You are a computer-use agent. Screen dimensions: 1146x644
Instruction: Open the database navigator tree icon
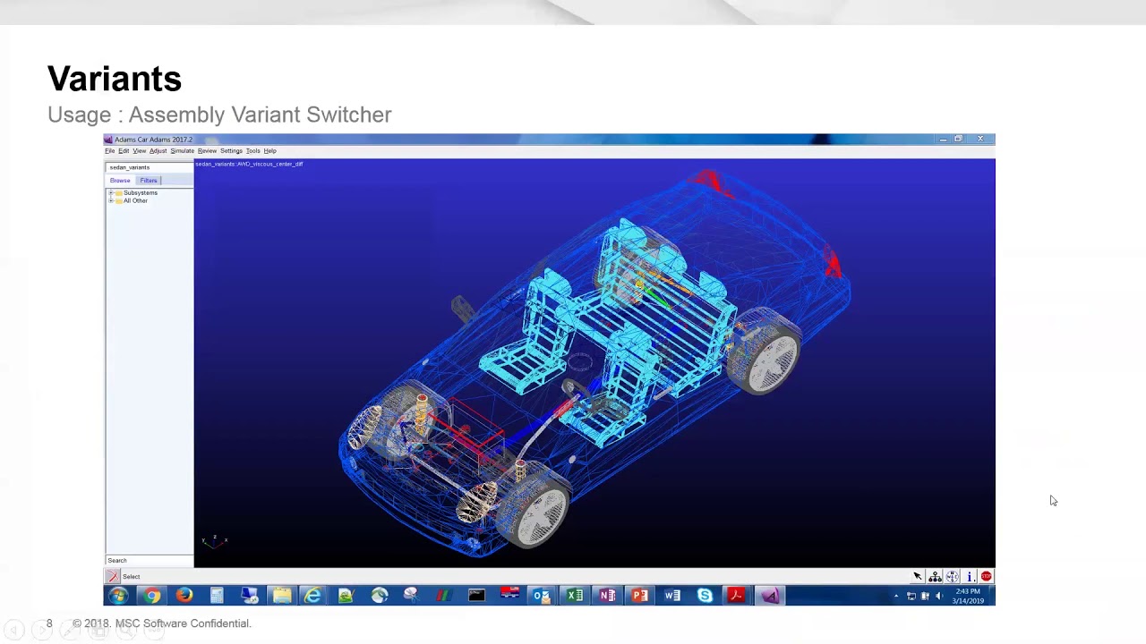tap(935, 577)
